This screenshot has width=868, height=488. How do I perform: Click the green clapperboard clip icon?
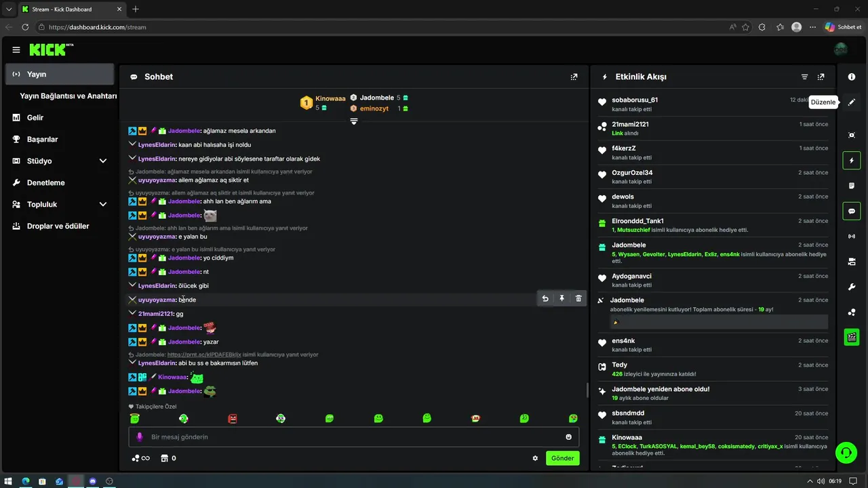pos(852,337)
